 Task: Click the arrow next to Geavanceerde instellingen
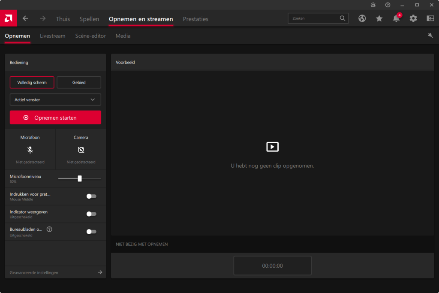(x=100, y=272)
